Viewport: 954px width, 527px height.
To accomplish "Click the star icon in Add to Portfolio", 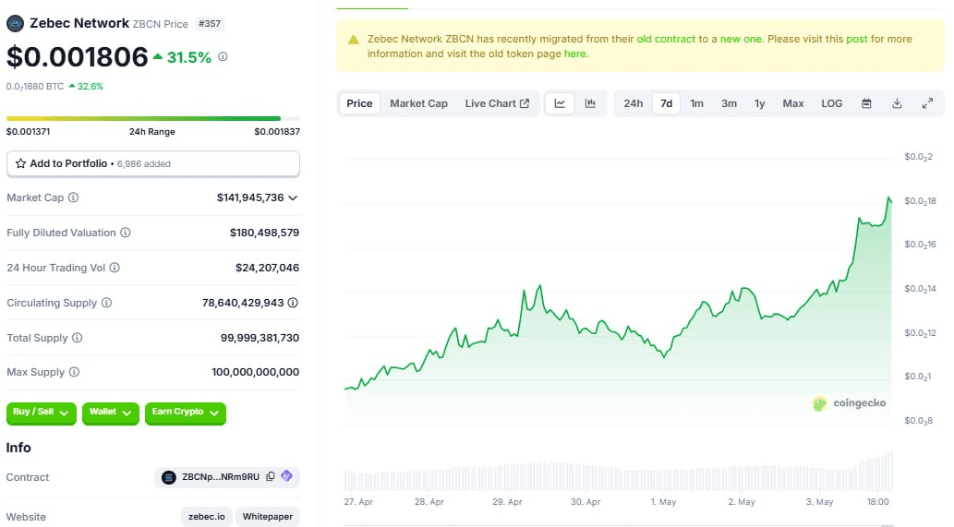I will (x=20, y=163).
